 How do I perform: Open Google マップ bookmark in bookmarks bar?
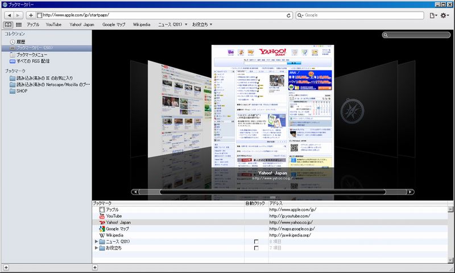click(x=114, y=24)
